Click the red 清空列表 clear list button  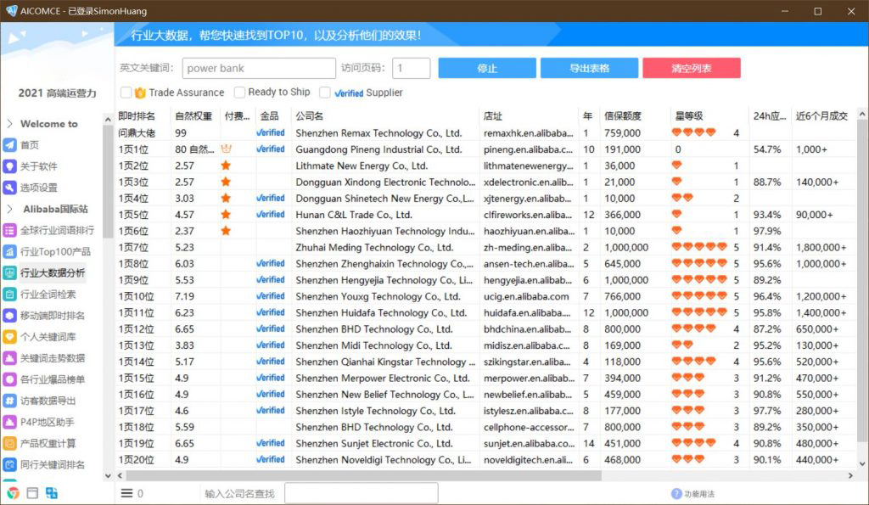tap(692, 68)
